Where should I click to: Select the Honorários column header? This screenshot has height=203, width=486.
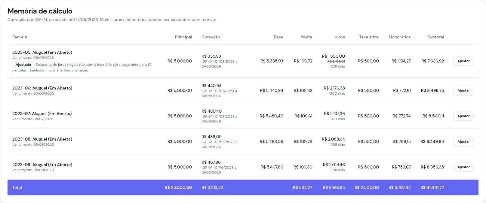point(400,37)
